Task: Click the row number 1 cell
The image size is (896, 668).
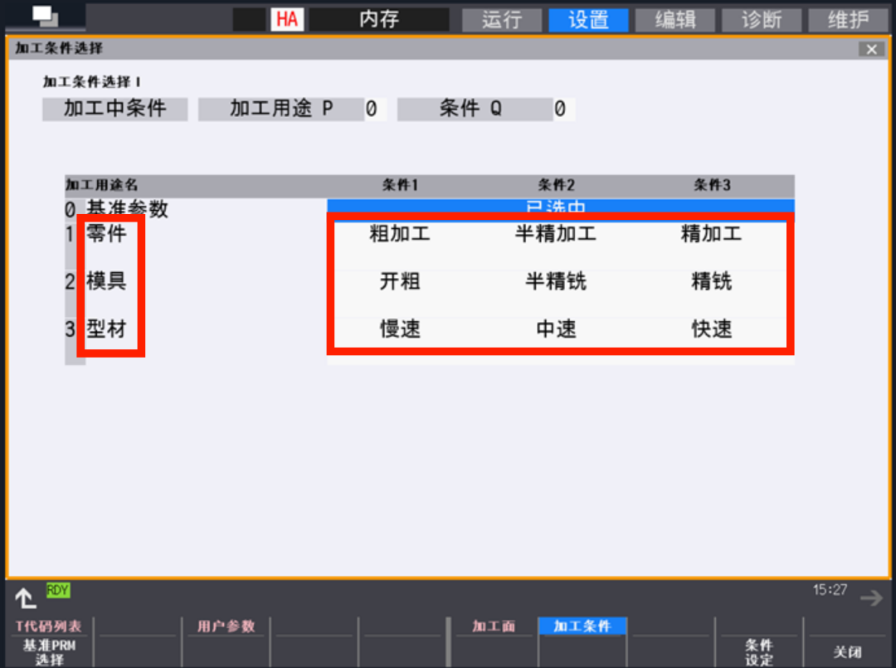Action: coord(71,234)
